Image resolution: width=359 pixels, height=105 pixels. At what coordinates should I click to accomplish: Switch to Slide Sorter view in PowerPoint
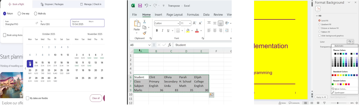[312, 103]
